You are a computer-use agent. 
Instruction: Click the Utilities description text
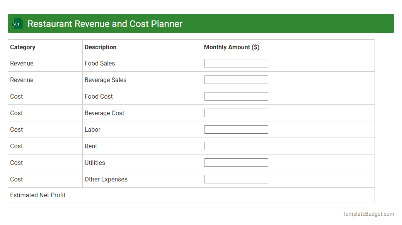[x=95, y=163]
